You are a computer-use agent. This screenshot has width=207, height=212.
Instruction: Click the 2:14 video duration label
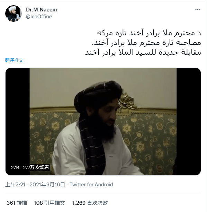pyautogui.click(x=15, y=168)
